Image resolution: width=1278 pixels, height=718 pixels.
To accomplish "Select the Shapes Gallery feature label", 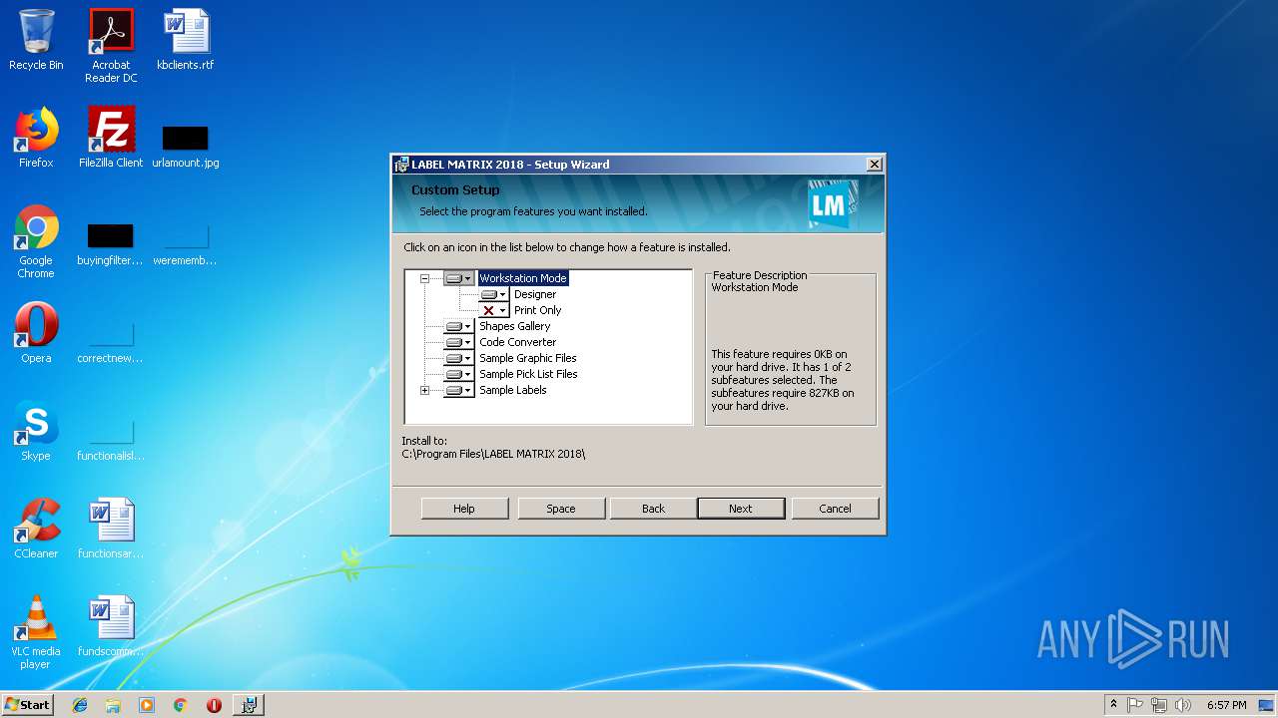I will [x=514, y=326].
